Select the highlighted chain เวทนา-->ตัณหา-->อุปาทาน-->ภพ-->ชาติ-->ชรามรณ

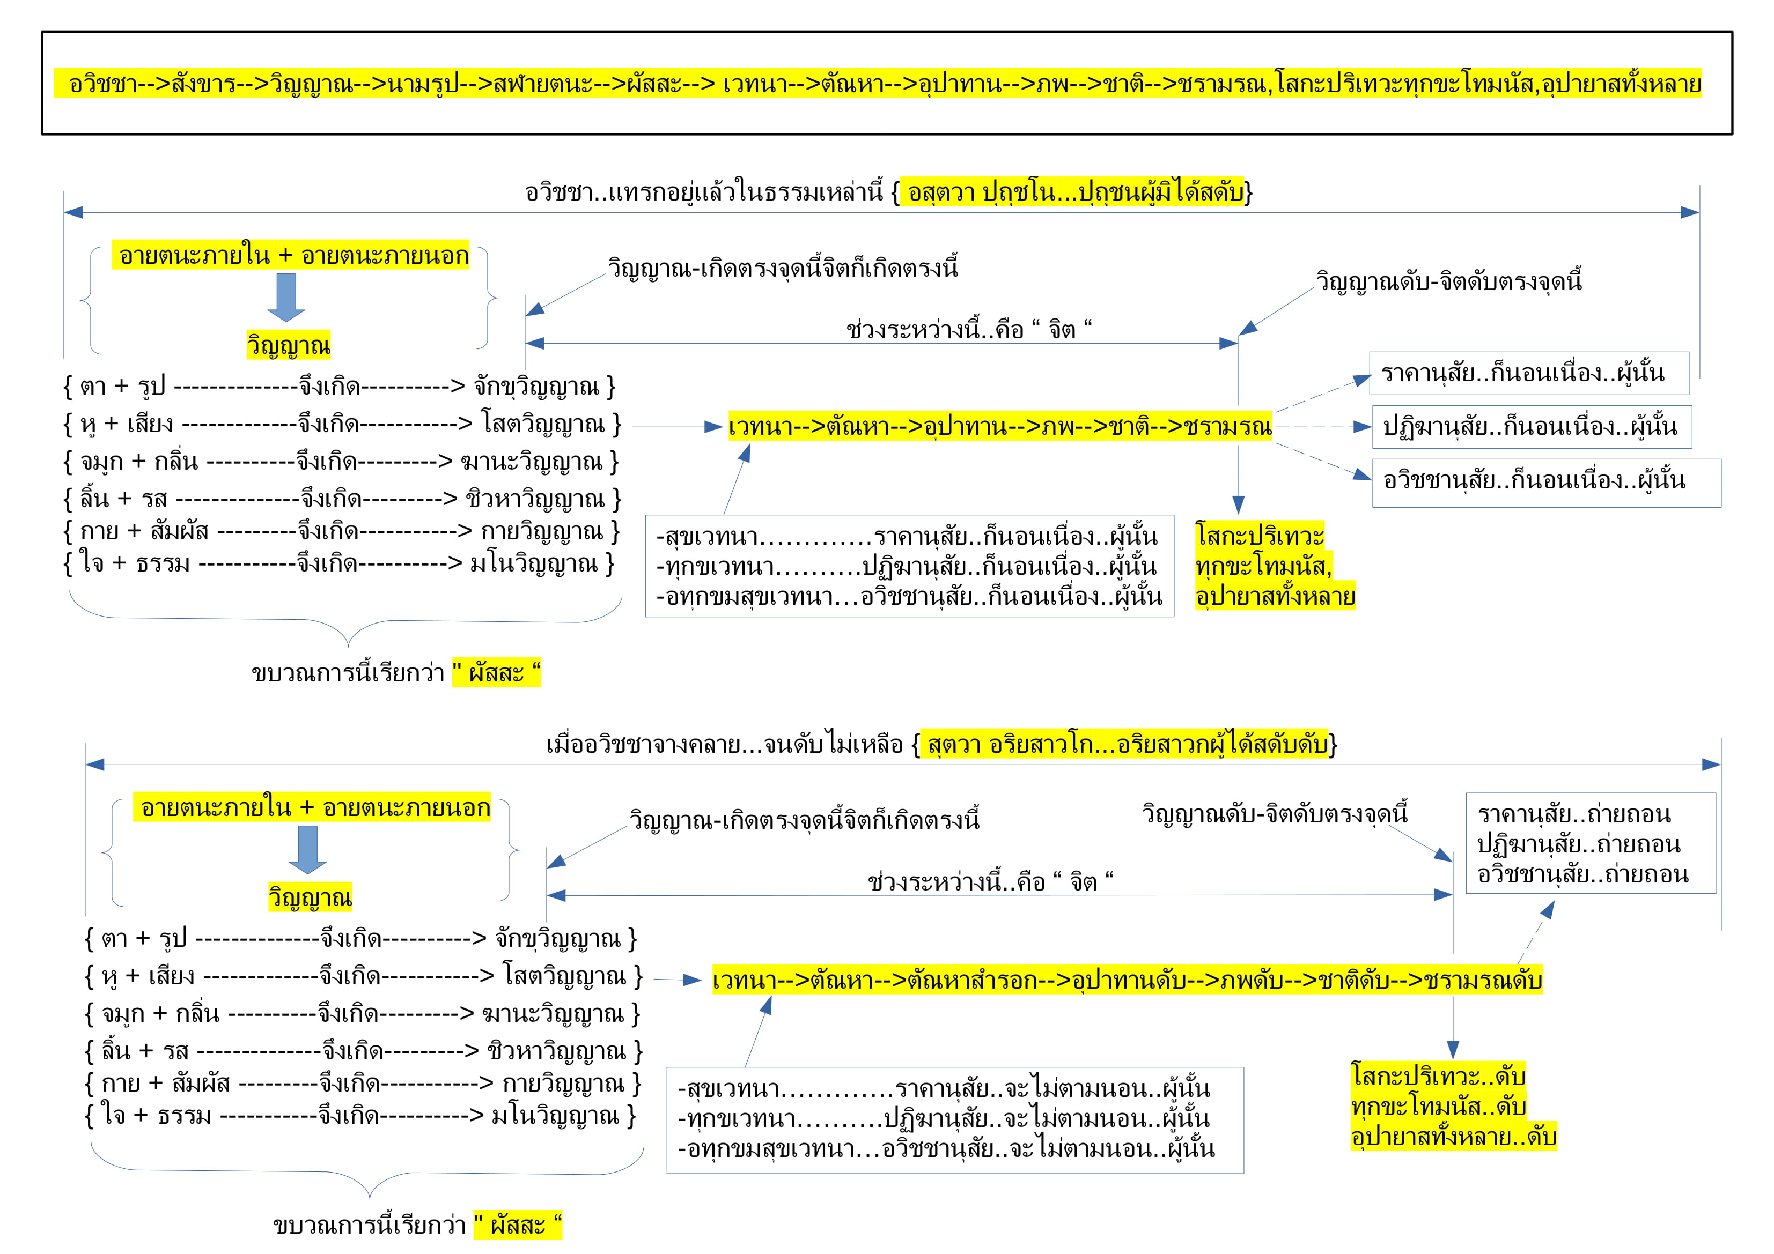point(1000,426)
